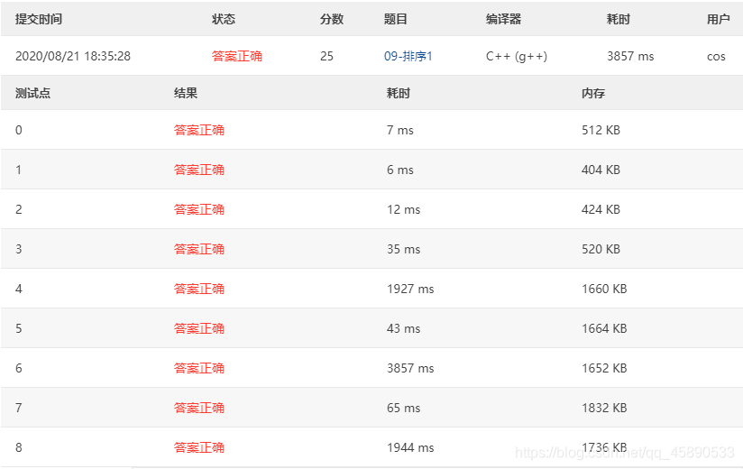Screen dimensions: 743x469
Task: Click total time 3857 ms in submission row
Action: [x=630, y=57]
